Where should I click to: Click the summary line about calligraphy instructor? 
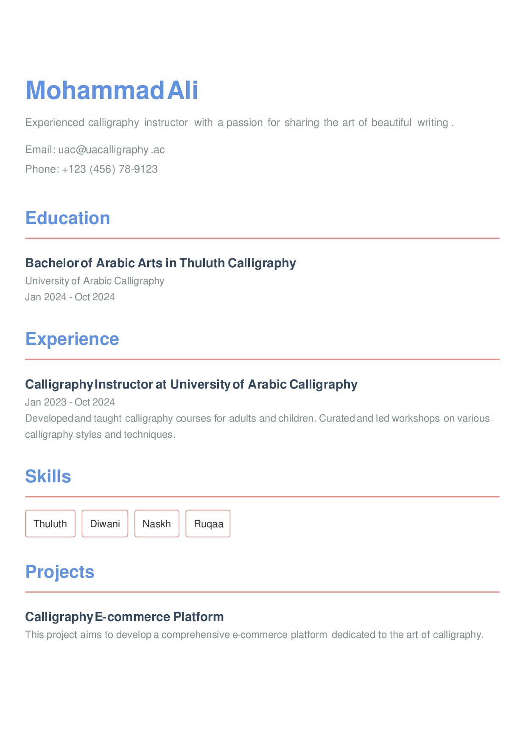pyautogui.click(x=240, y=123)
